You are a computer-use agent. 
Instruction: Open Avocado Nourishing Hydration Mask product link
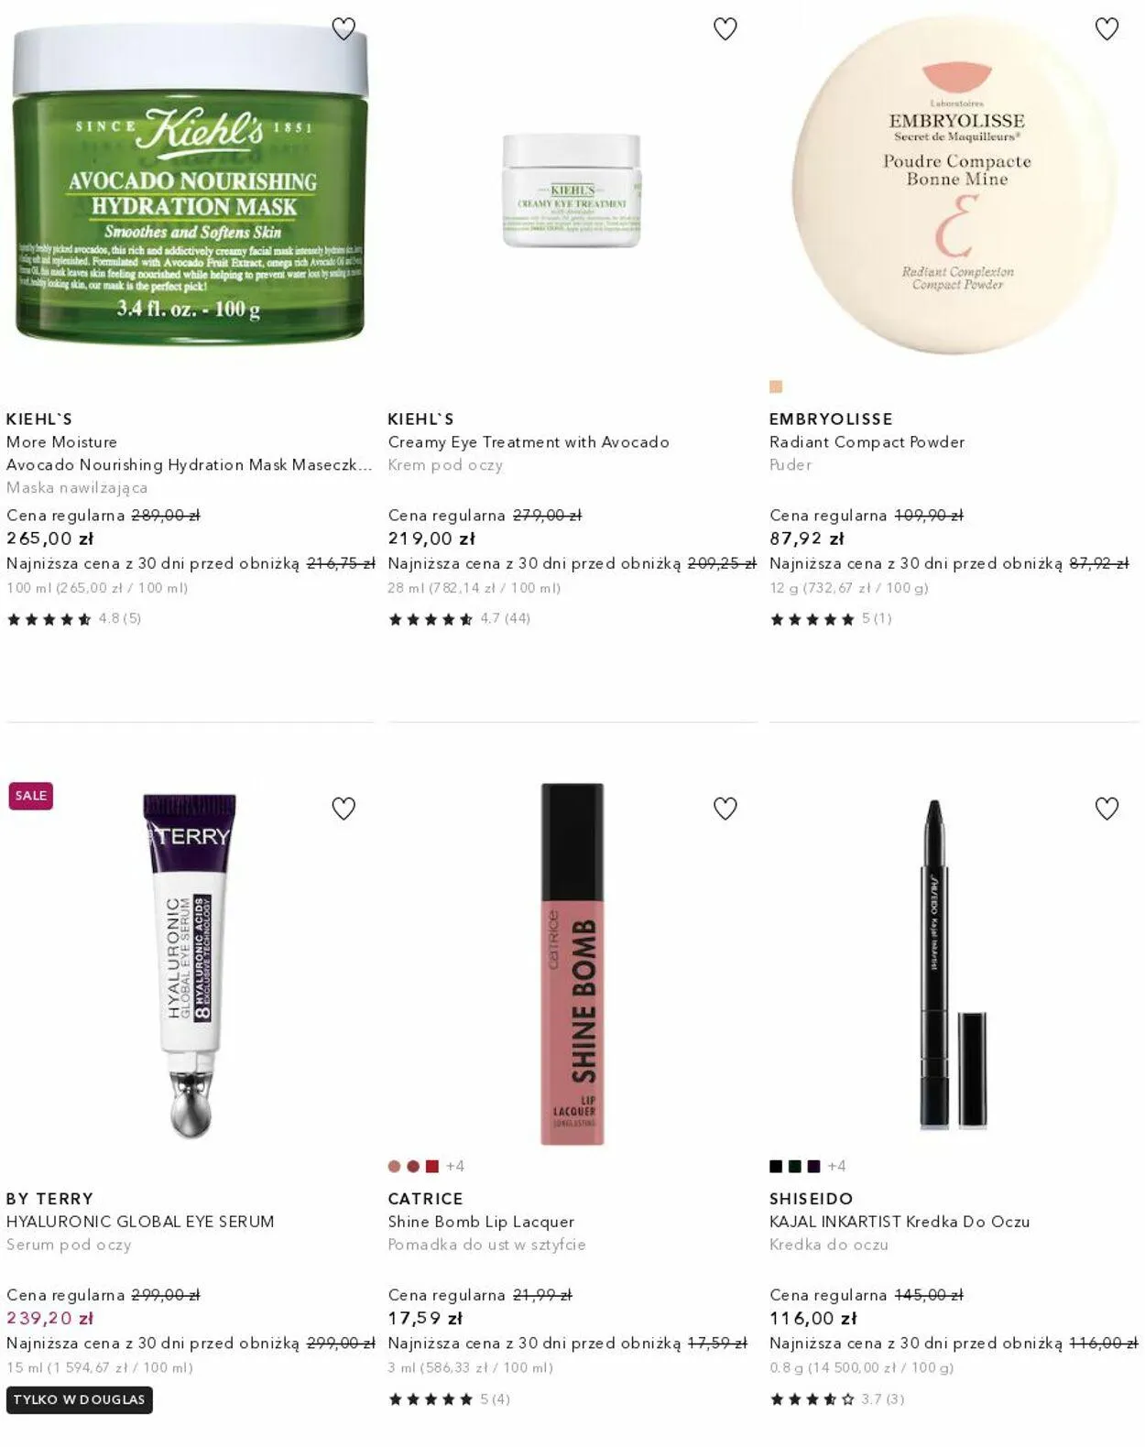(x=189, y=465)
